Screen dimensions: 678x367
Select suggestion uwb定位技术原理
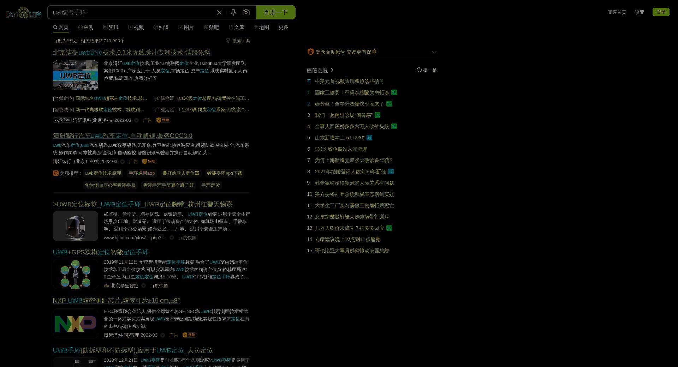103,173
